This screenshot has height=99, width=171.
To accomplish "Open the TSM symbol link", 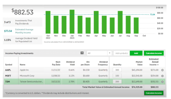I will point(7,82).
